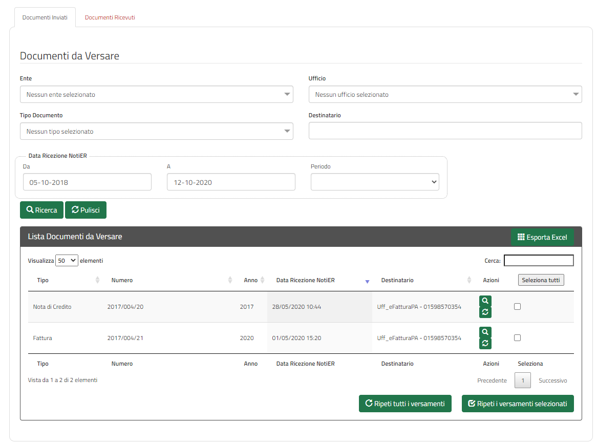The height and width of the screenshot is (444, 597).
Task: View details of Fattura row
Action: tap(485, 332)
